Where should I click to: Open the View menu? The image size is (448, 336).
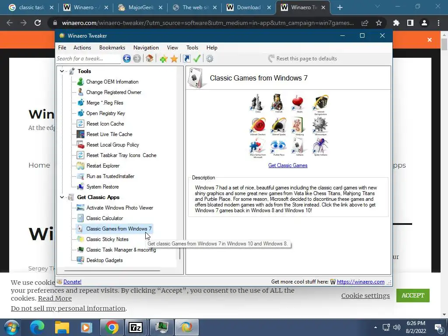coord(172,48)
